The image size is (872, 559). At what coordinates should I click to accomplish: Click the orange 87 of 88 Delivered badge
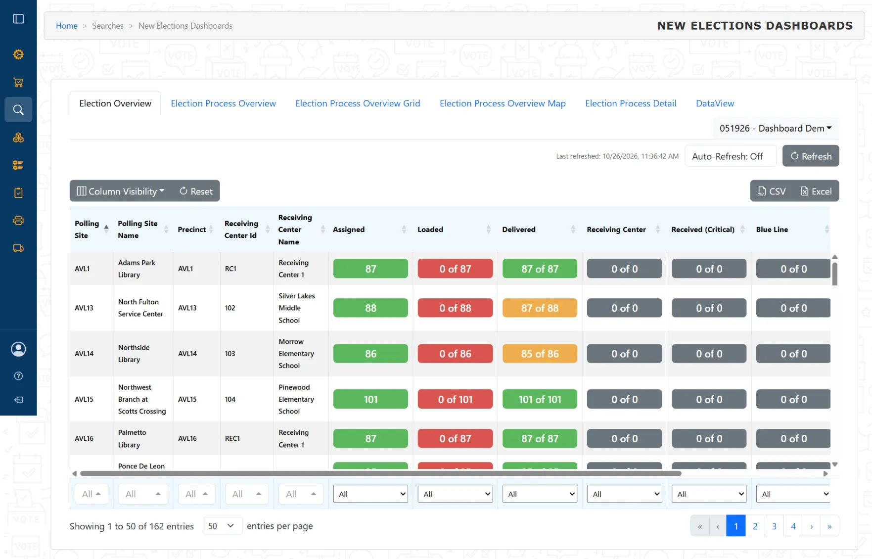pyautogui.click(x=540, y=308)
